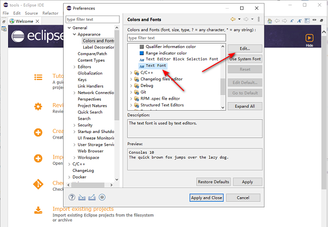
Task: Click the Qualifier information color gray swatch
Action: click(x=142, y=47)
